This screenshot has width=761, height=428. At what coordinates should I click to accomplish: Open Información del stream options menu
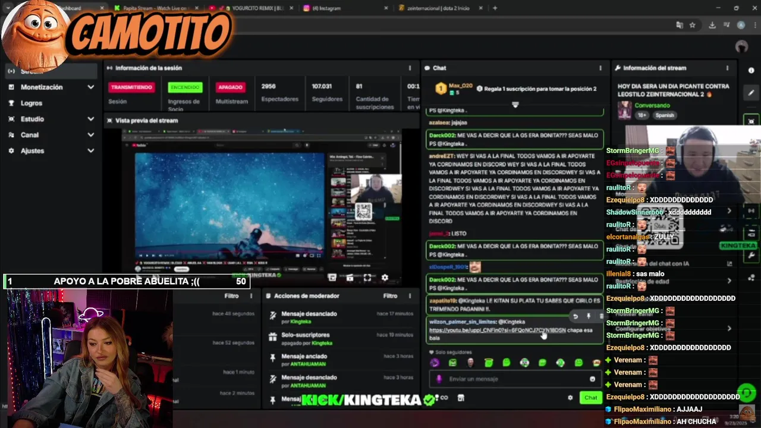(727, 68)
